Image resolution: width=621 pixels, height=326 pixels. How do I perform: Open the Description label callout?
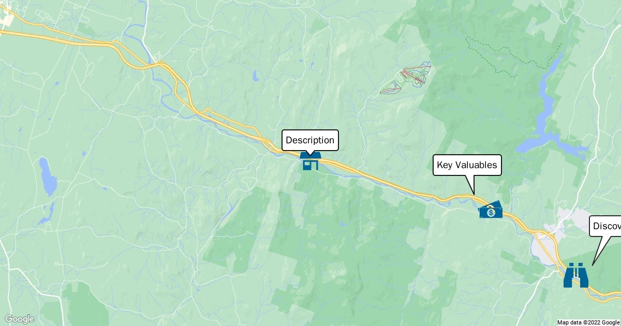pos(310,140)
